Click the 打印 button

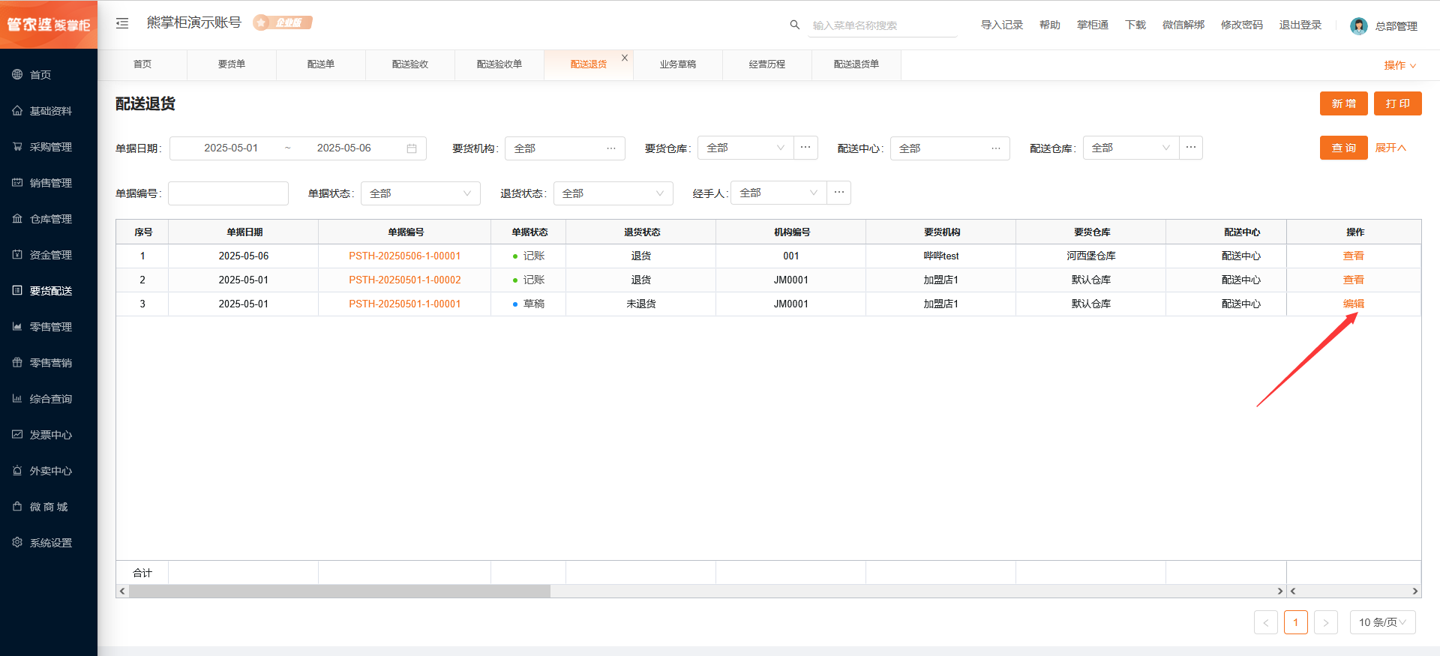[x=1398, y=103]
